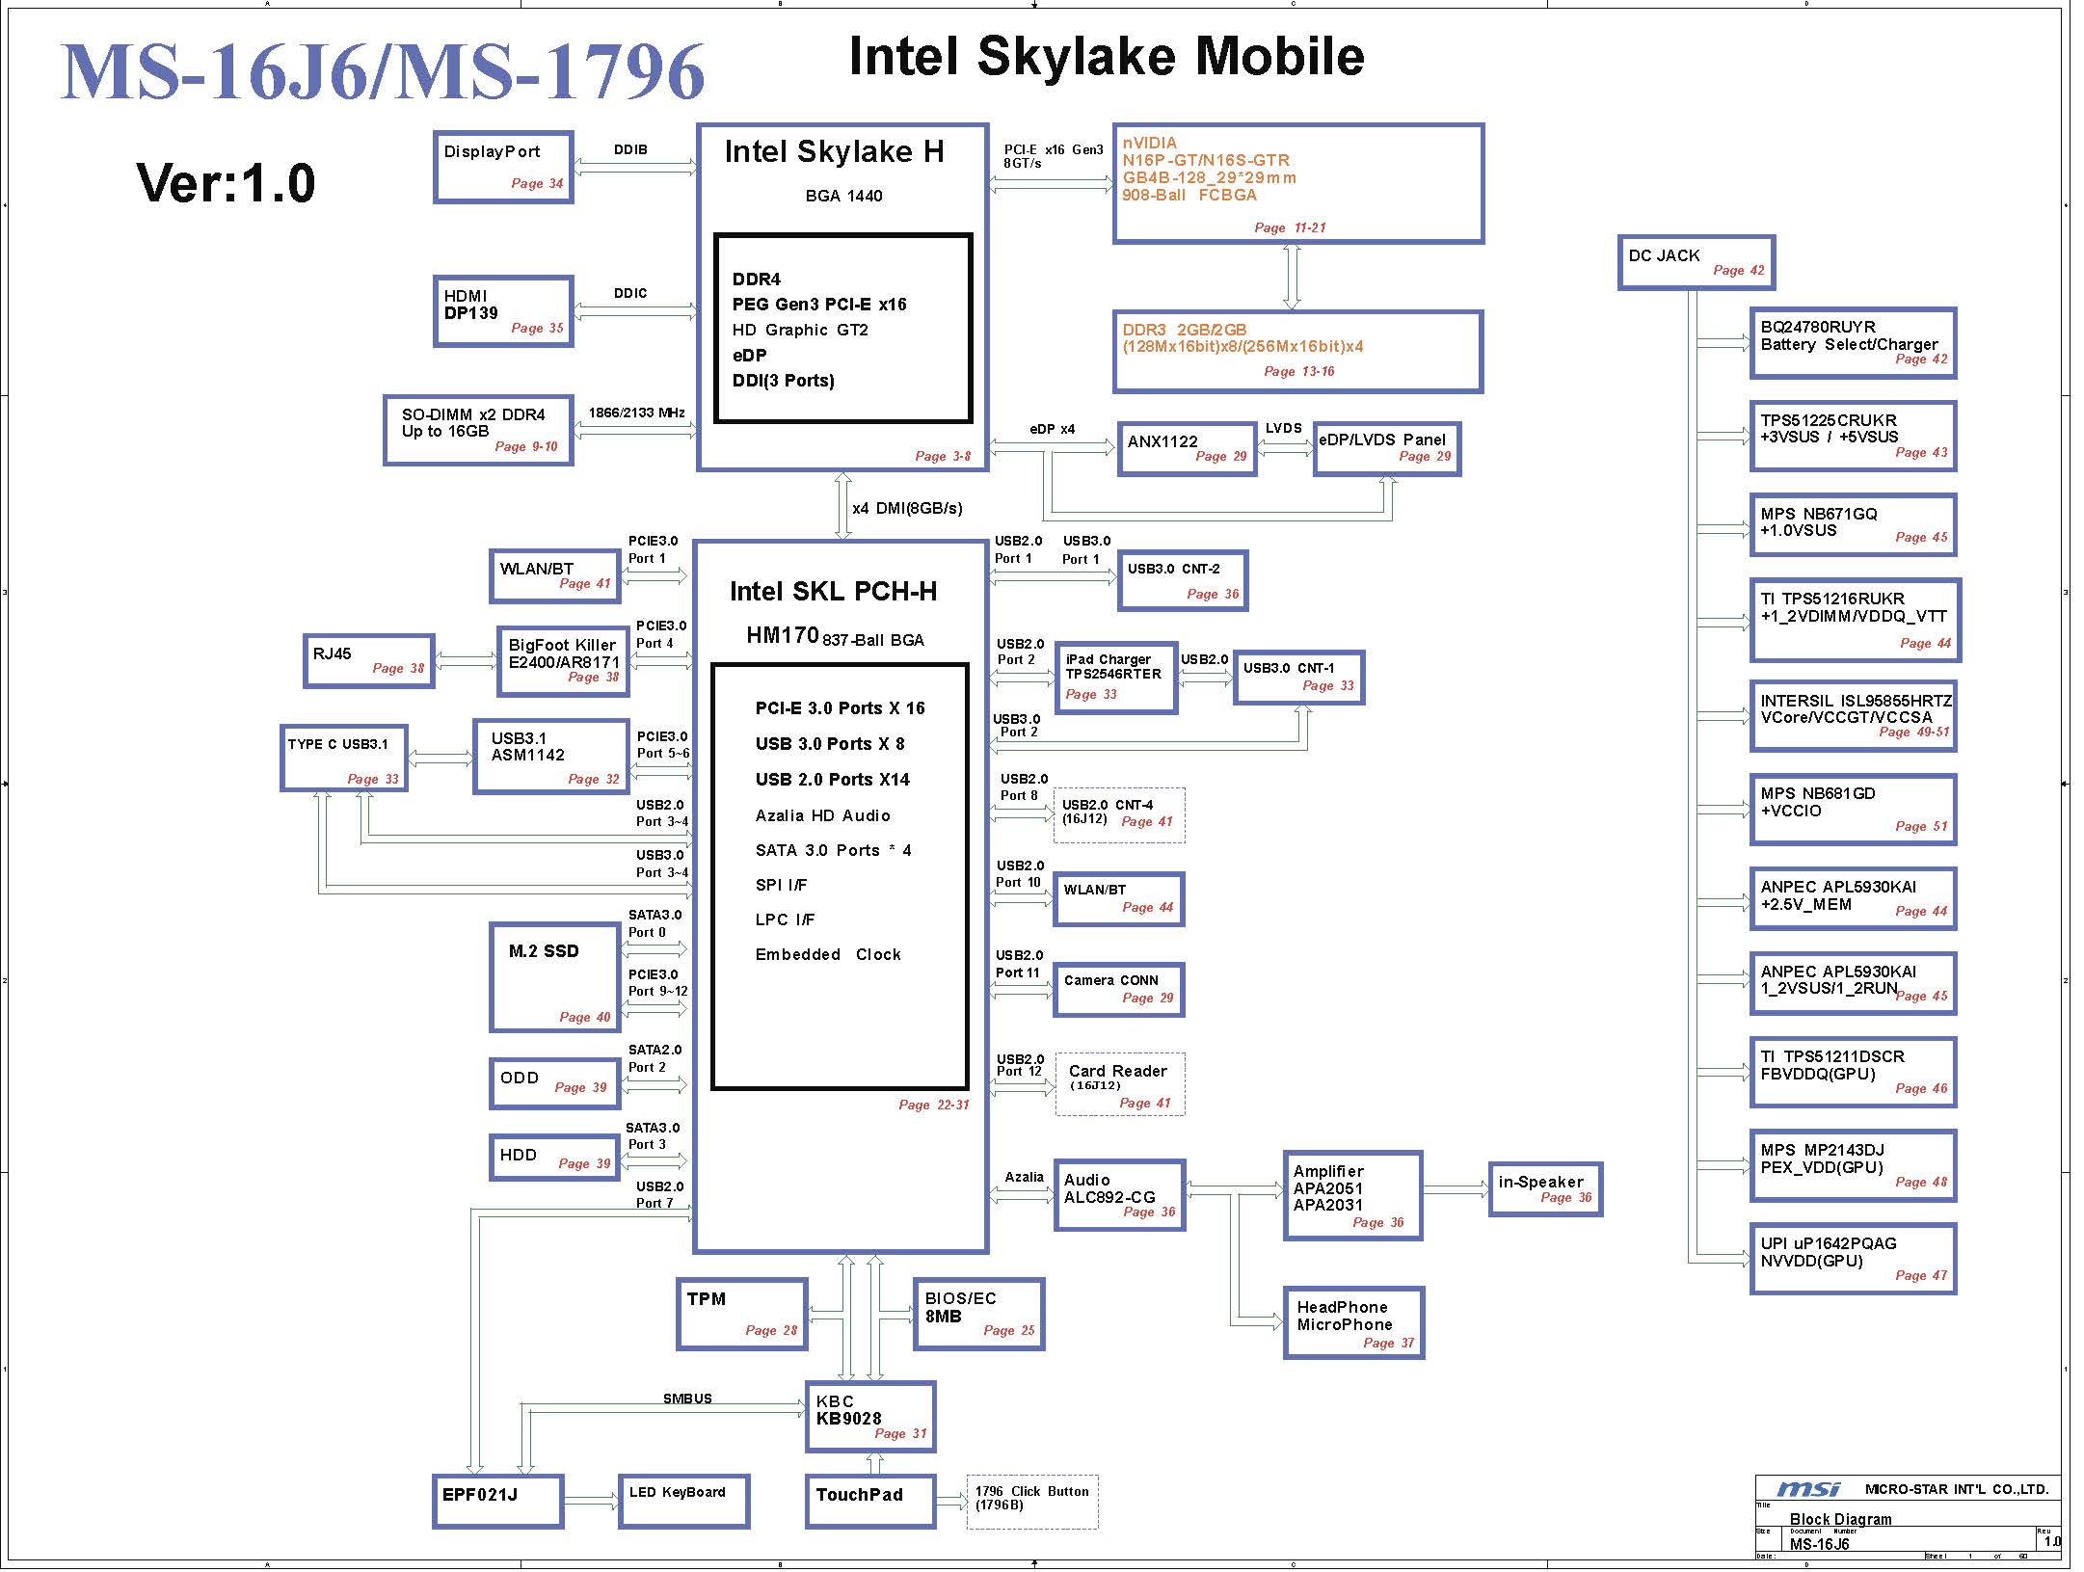Select the EPF021J block
The width and height of the screenshot is (2084, 1572).
pyautogui.click(x=497, y=1501)
